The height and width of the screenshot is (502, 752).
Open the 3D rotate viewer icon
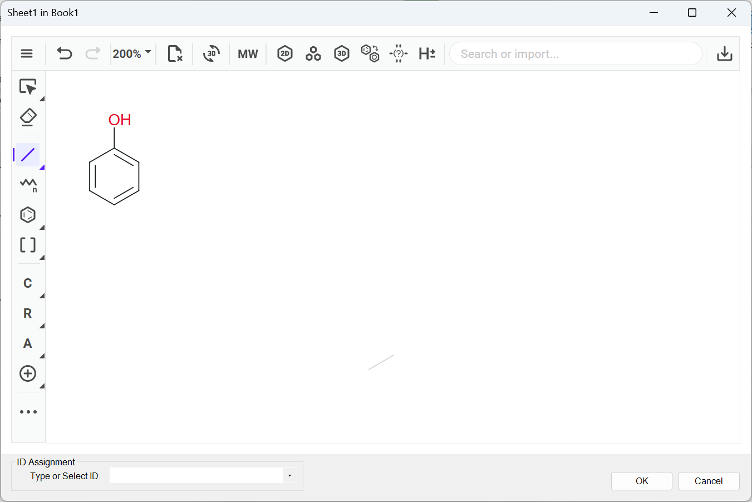(211, 53)
